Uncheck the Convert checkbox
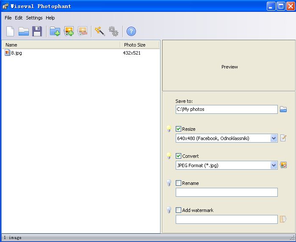Screen dimensions: 296x242 tap(178, 156)
